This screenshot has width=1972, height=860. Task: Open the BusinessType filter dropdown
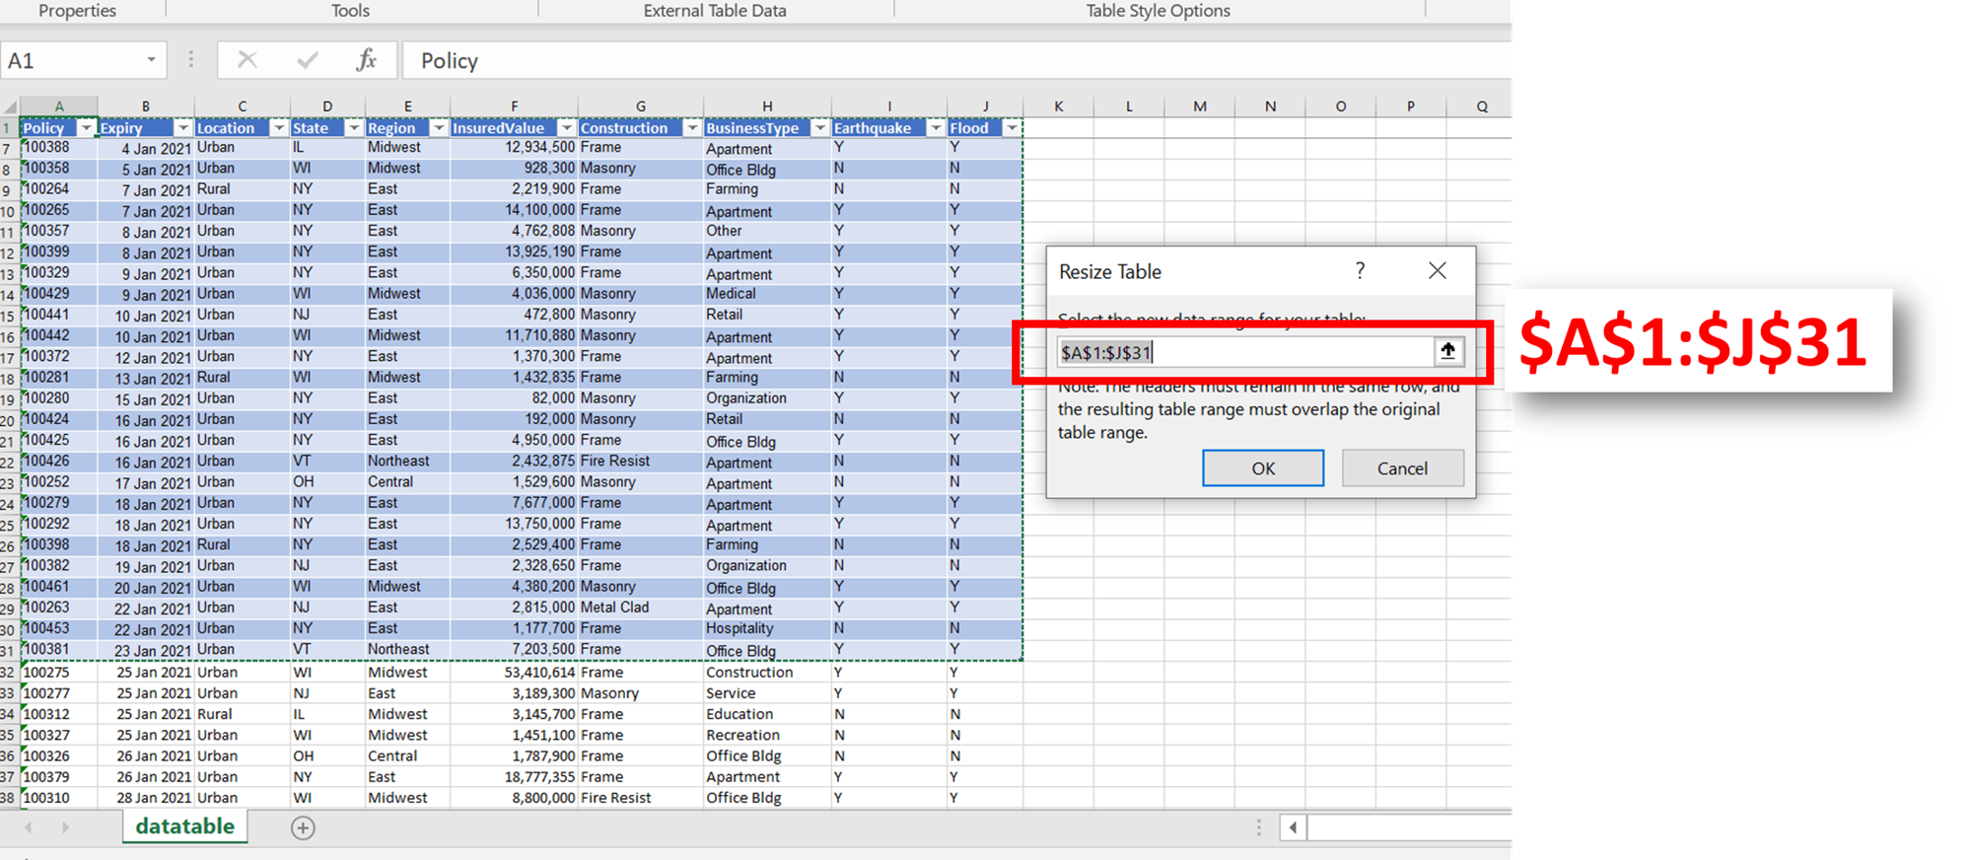click(819, 128)
